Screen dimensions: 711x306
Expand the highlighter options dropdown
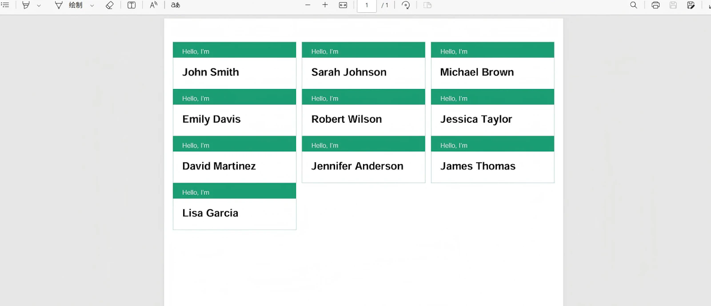pyautogui.click(x=39, y=6)
